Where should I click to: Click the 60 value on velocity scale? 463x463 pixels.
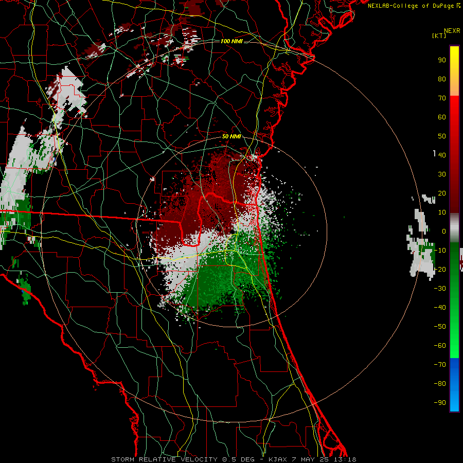tap(442, 117)
